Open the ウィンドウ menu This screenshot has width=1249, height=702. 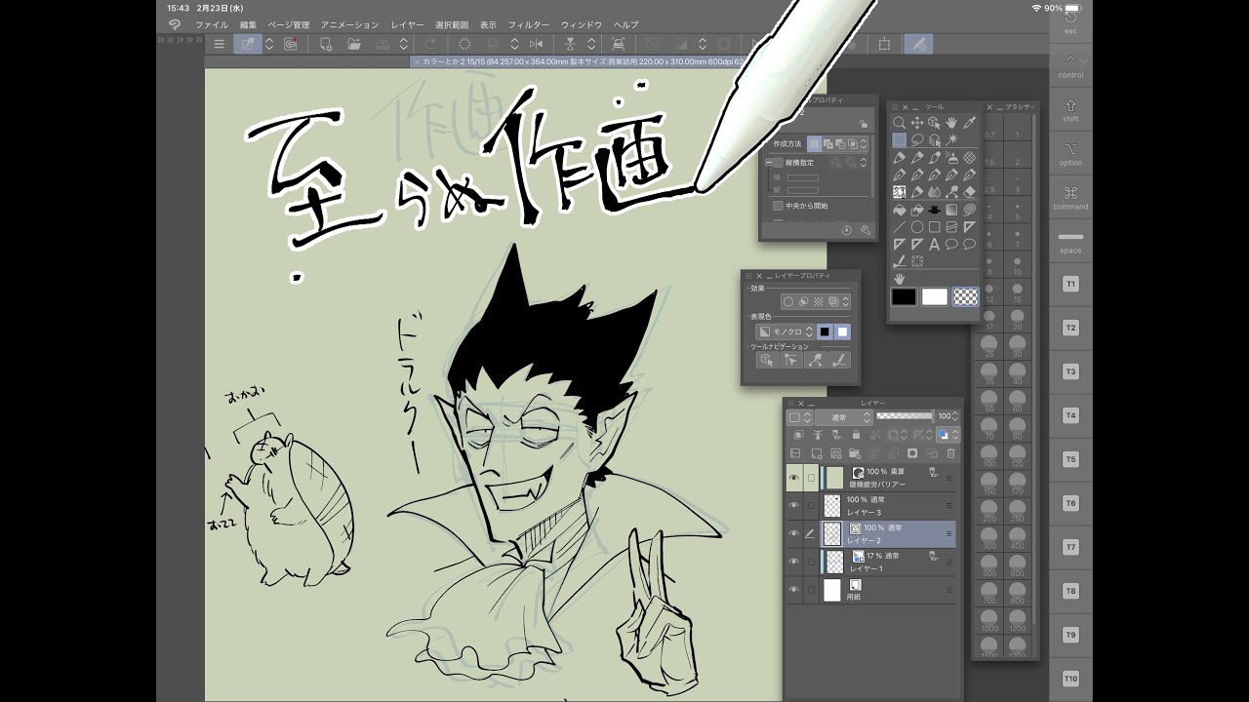point(581,24)
